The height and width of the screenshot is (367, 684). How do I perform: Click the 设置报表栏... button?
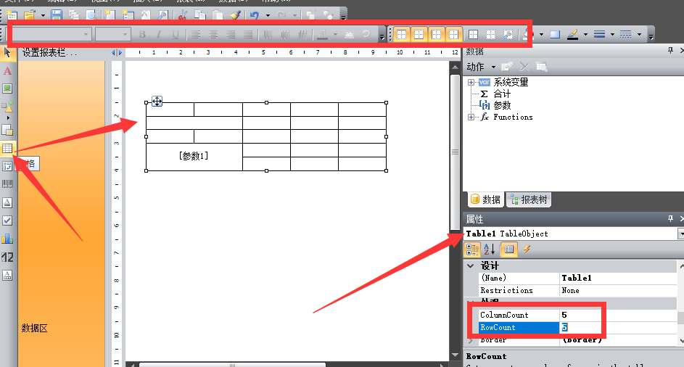click(x=50, y=53)
